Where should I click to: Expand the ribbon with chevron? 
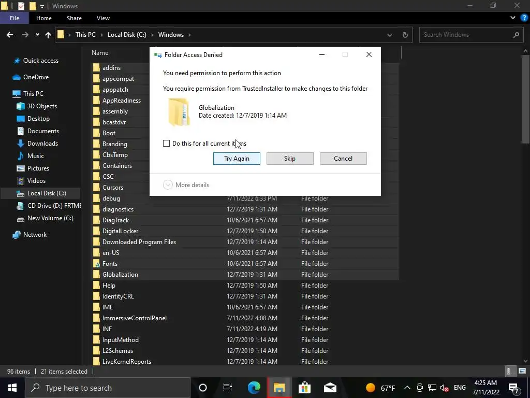click(513, 18)
